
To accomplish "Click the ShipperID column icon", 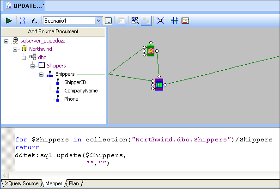I will point(58,82).
